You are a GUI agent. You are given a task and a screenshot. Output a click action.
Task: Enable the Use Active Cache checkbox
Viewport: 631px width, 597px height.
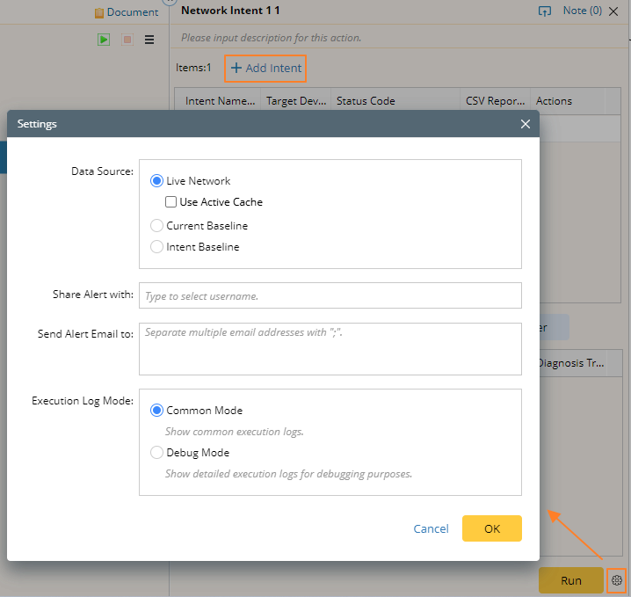[x=171, y=202]
